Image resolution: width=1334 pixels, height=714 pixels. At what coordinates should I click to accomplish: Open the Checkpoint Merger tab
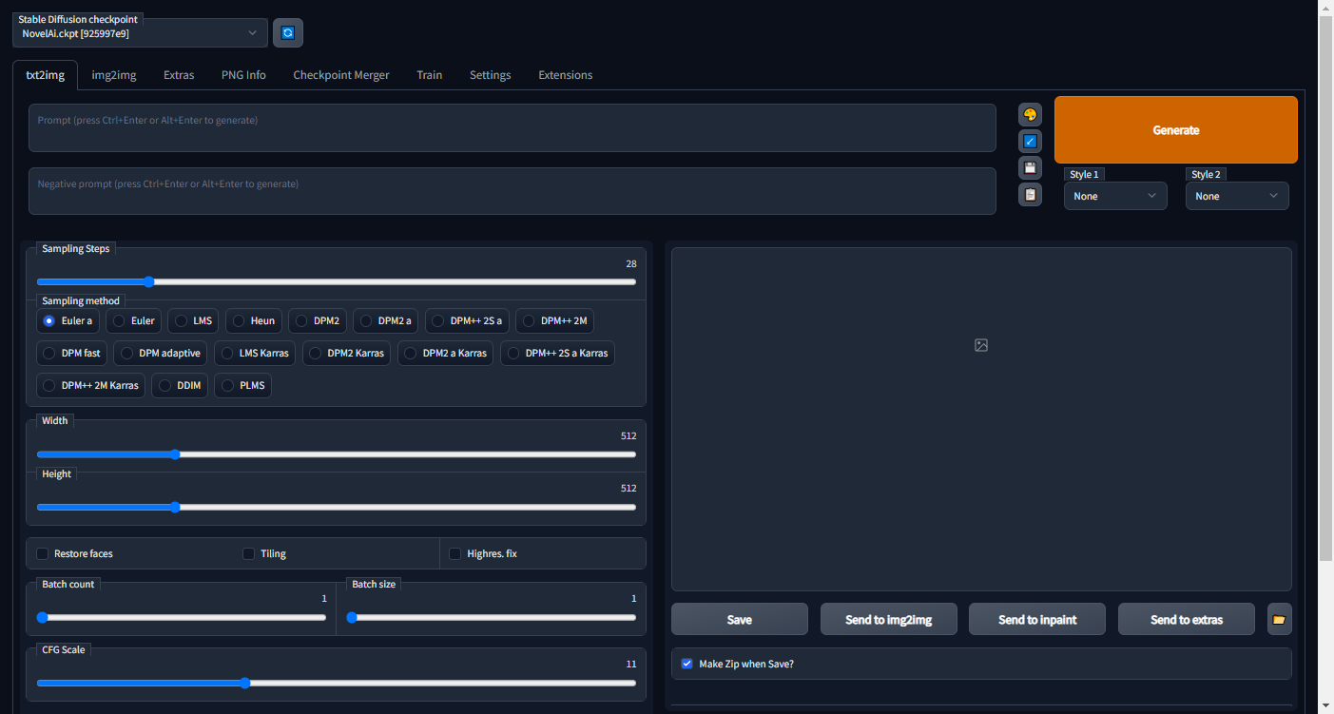341,75
